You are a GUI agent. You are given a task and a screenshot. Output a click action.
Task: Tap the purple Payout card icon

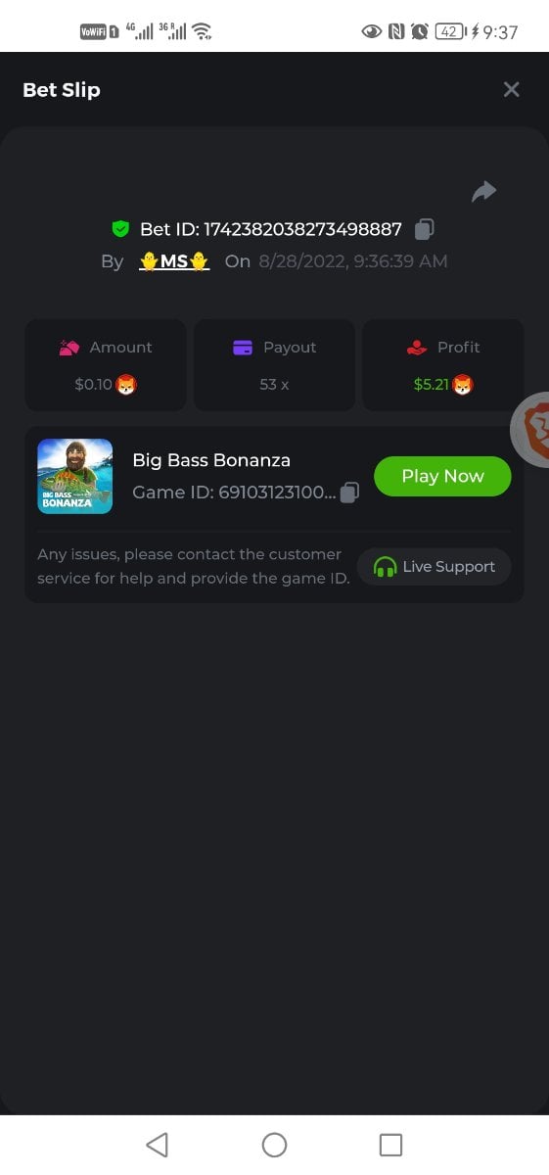pos(243,348)
